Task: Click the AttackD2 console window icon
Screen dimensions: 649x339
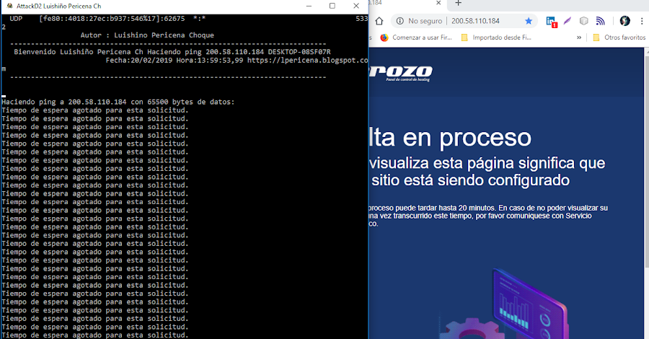Action: [9, 6]
